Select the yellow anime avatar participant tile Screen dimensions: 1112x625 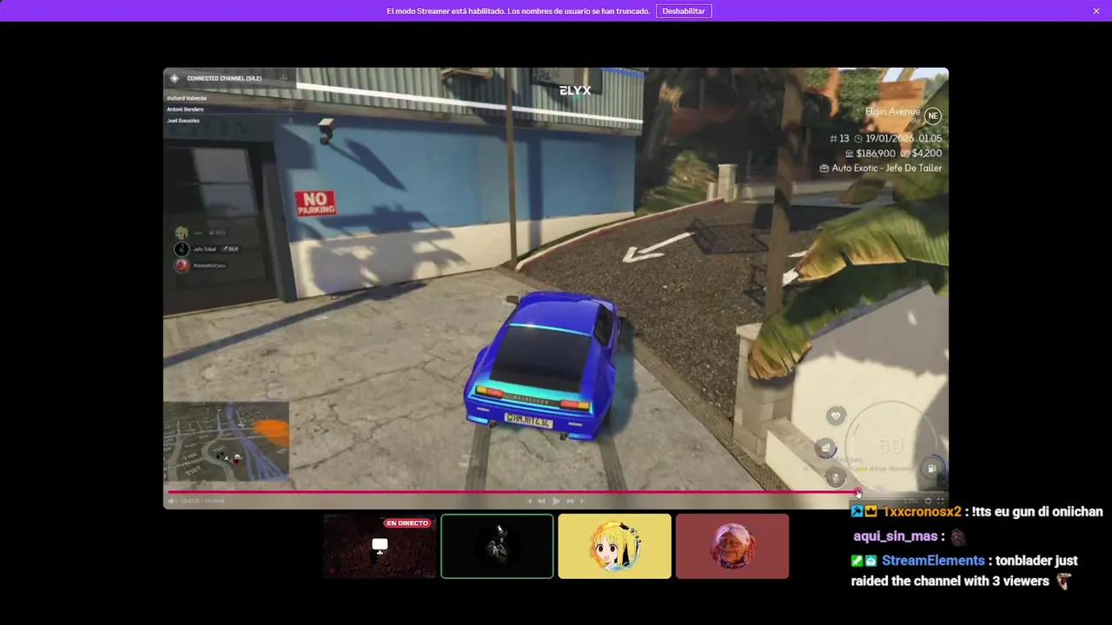point(614,546)
